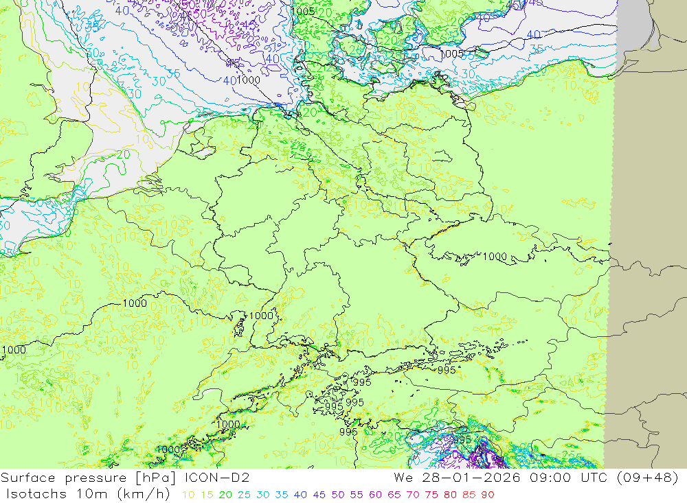
Task: Select the 15 legend value
Action: click(x=207, y=495)
